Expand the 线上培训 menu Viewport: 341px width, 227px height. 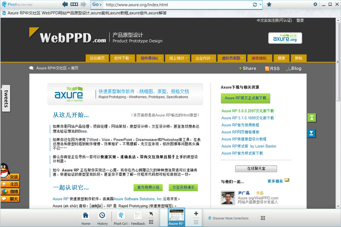178,58
